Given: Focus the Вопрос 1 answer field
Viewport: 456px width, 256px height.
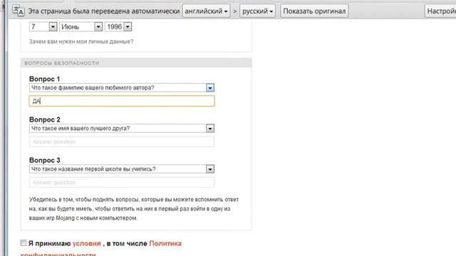Looking at the screenshot, I should (x=122, y=101).
